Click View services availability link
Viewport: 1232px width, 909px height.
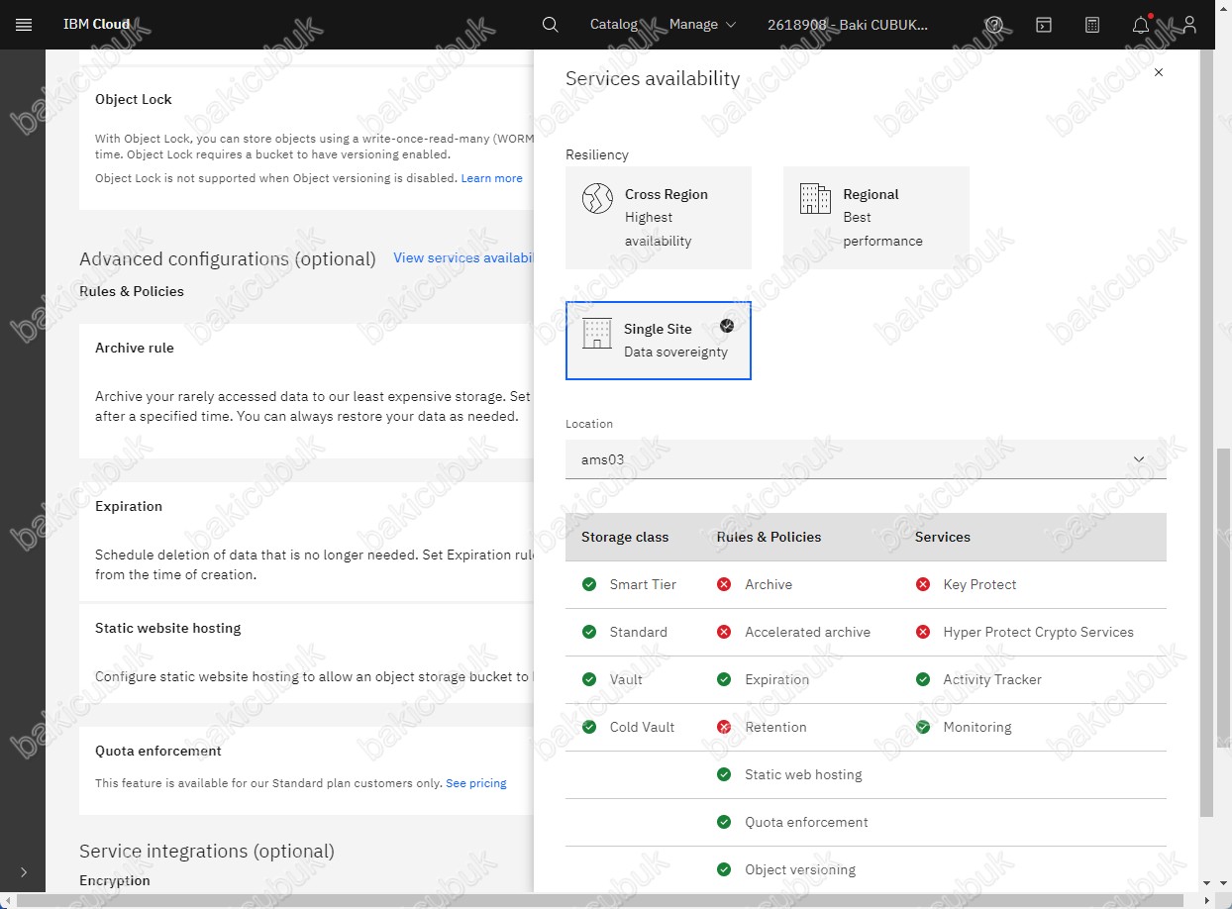(463, 257)
